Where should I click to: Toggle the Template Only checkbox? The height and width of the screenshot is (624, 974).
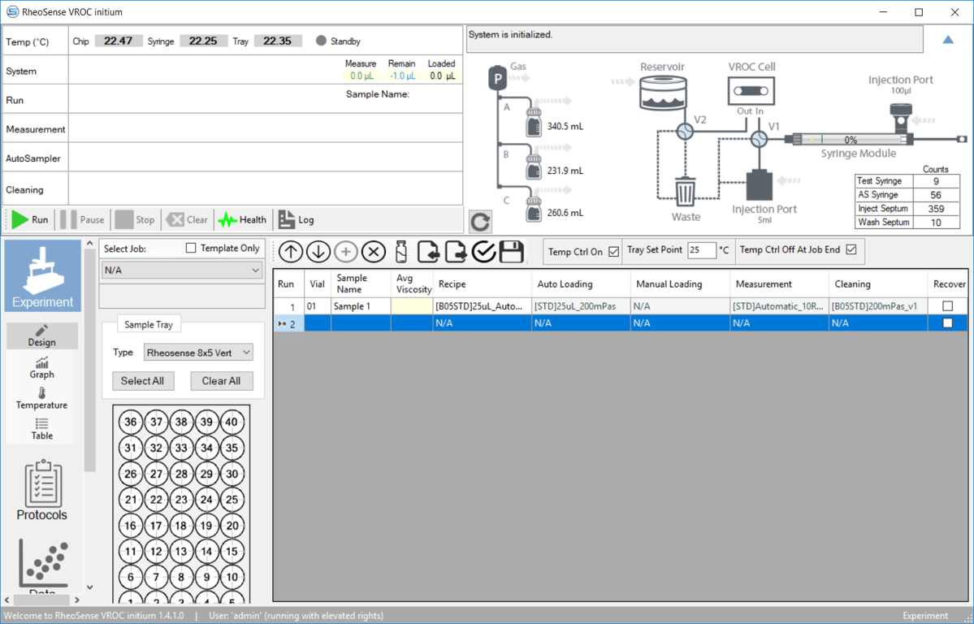point(191,248)
